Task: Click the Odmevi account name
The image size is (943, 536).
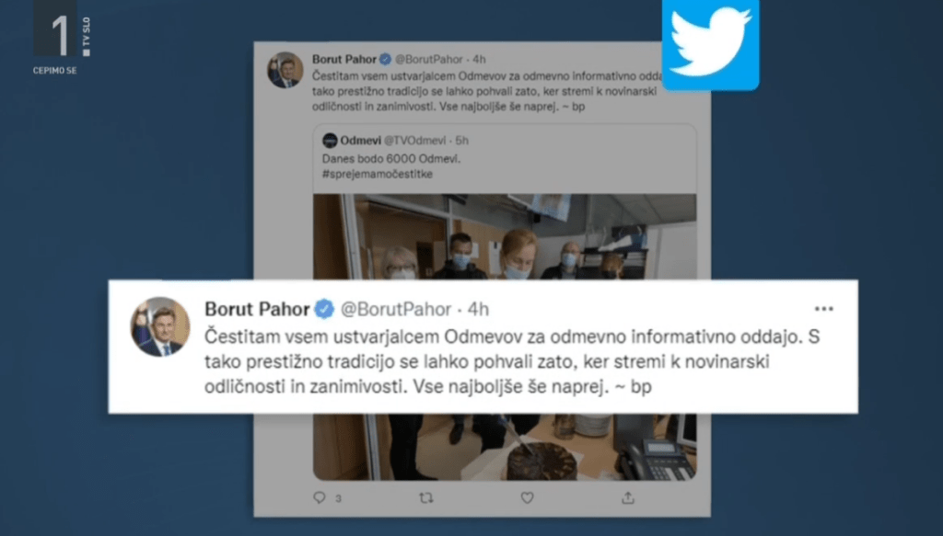Action: (x=360, y=141)
